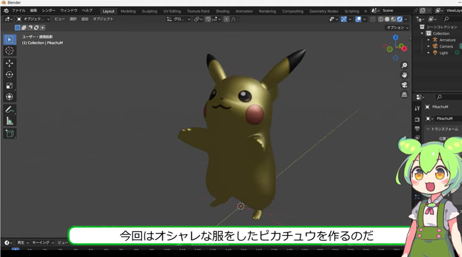The image size is (462, 257).
Task: Switch to wireframe viewport shading
Action: [381, 19]
